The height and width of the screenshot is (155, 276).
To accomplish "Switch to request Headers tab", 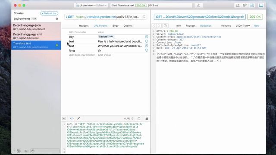I will 84,26.
